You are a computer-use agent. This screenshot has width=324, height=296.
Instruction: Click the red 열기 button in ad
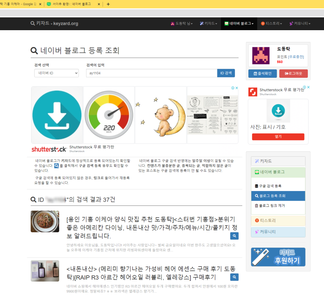click(x=278, y=136)
